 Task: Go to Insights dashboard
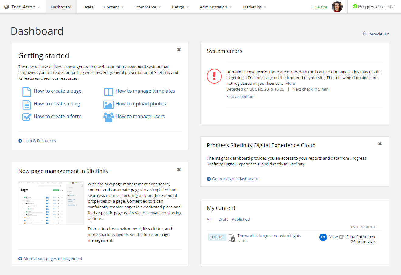(x=235, y=179)
